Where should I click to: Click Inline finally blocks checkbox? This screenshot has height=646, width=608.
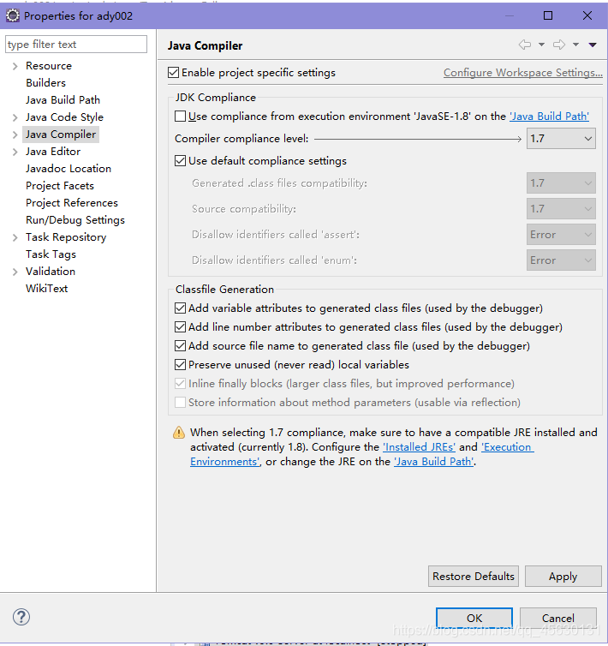[180, 384]
